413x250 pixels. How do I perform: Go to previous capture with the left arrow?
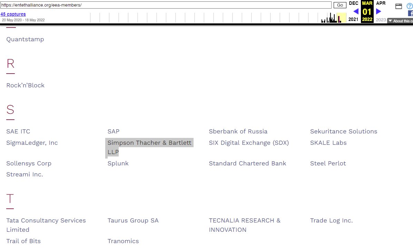356,11
